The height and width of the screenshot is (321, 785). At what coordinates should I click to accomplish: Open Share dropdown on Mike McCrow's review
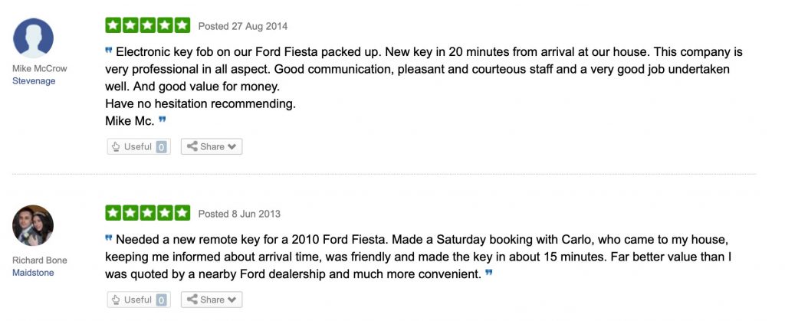[x=212, y=146]
